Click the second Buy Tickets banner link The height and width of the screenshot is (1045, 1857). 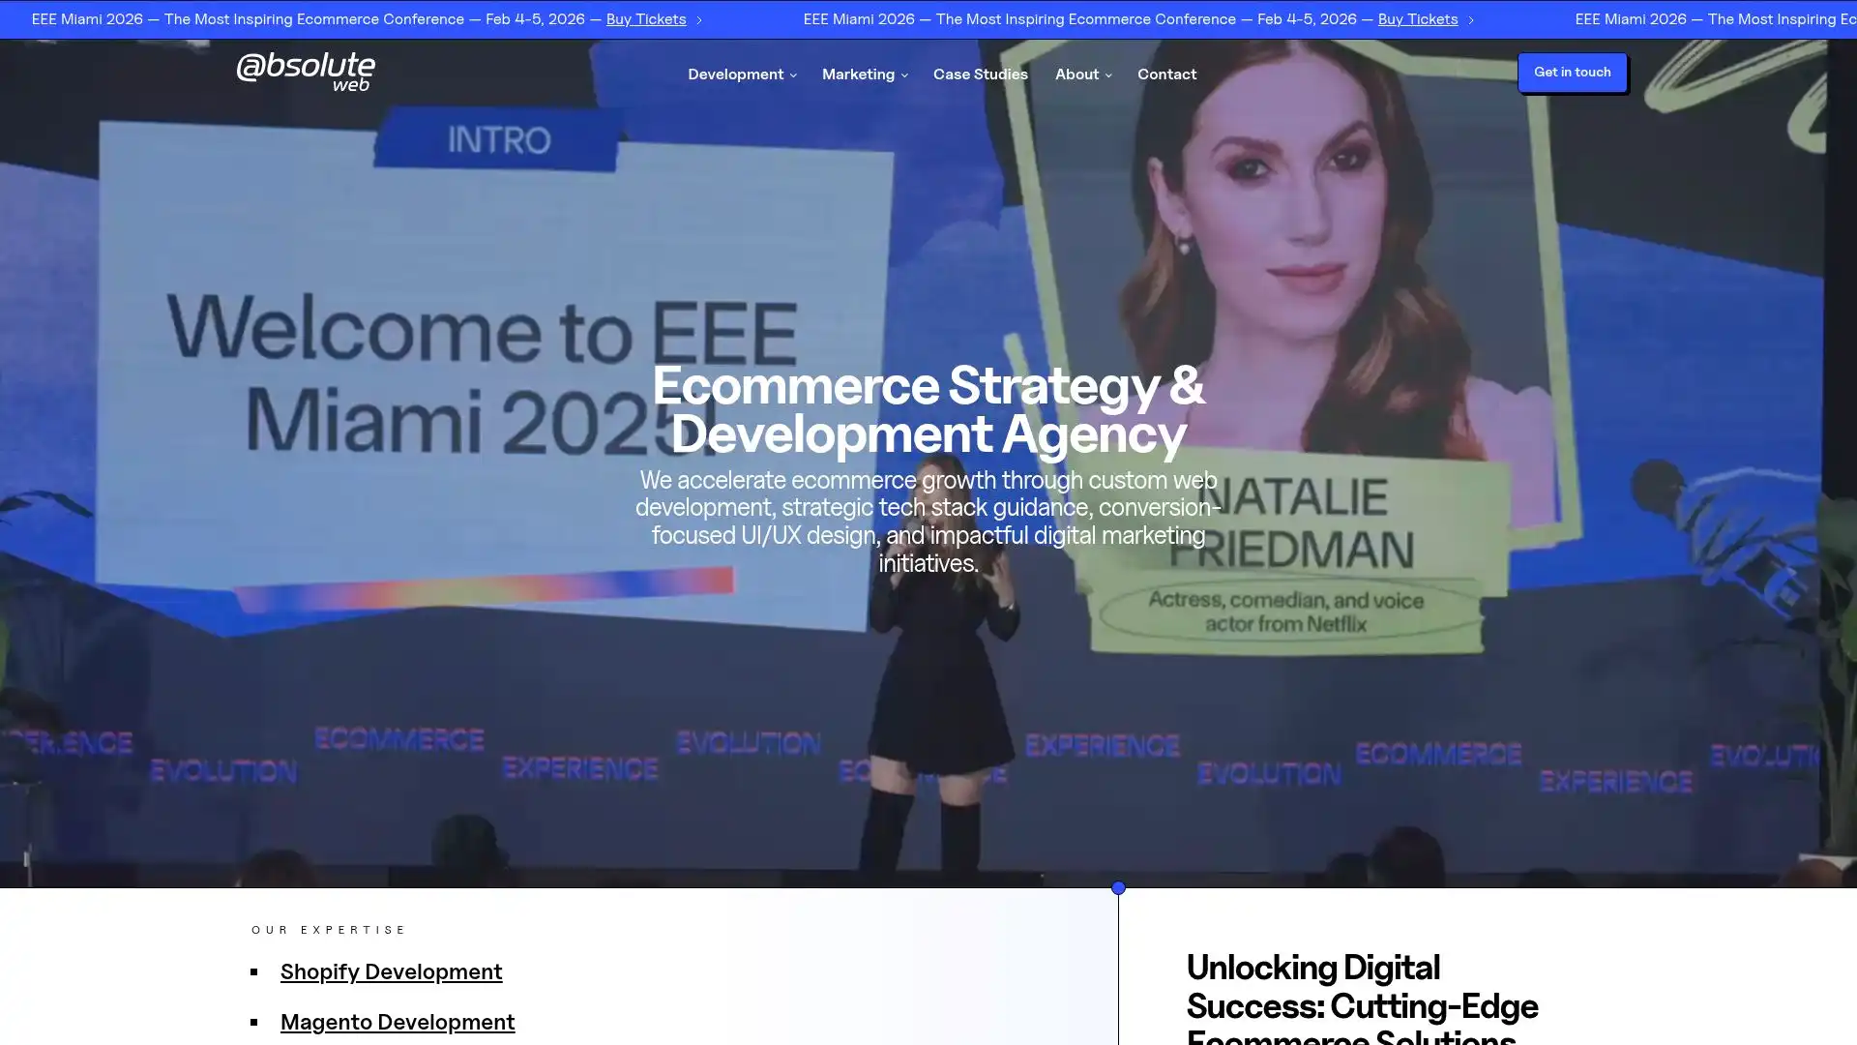[x=1417, y=19]
